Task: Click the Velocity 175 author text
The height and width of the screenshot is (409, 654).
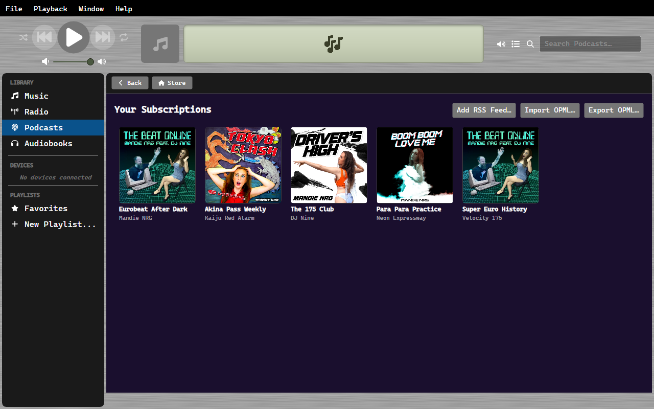Action: (482, 218)
